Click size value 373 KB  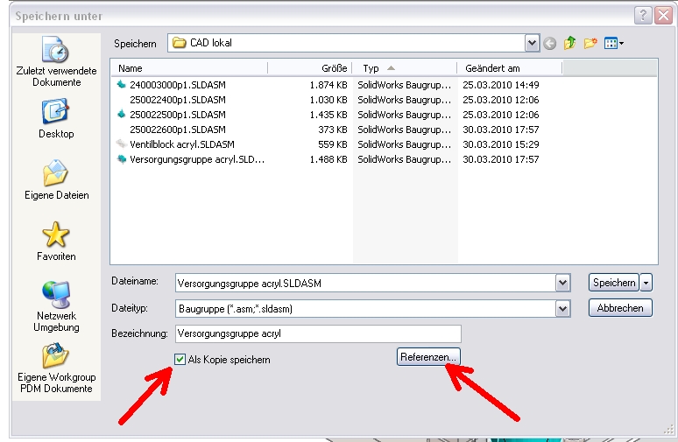tap(333, 130)
